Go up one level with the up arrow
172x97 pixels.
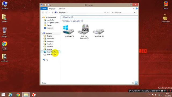pos(52,13)
